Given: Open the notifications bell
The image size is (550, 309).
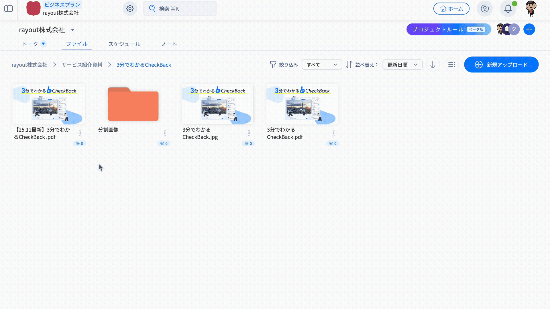Looking at the screenshot, I should [508, 9].
